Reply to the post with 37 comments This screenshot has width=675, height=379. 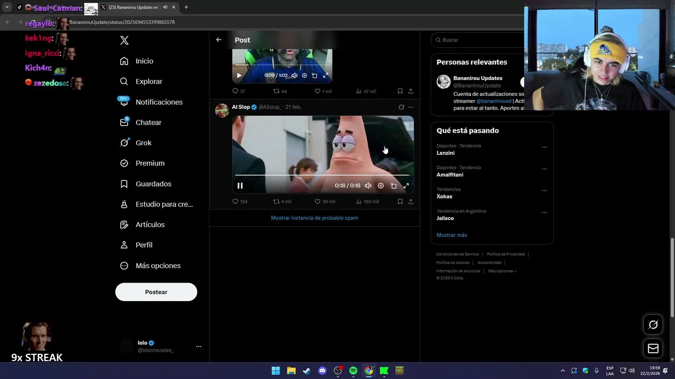pos(238,91)
